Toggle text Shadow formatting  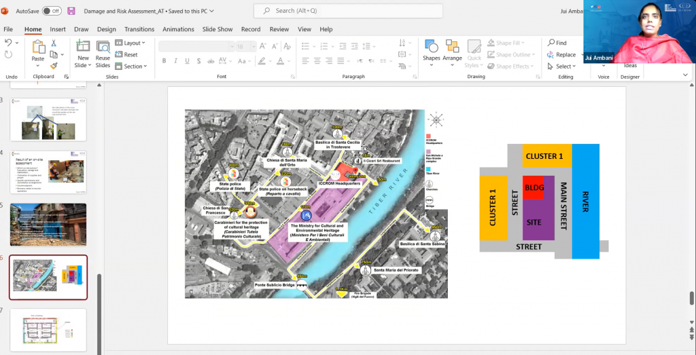point(198,60)
